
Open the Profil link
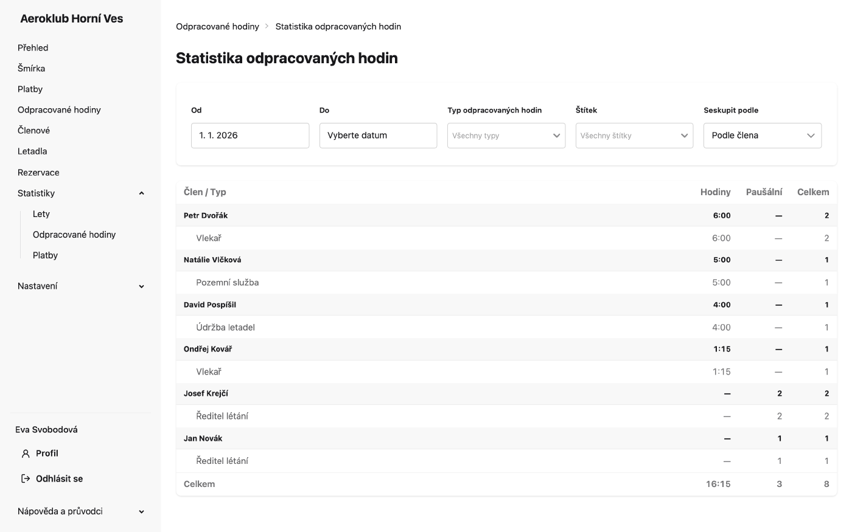point(47,454)
